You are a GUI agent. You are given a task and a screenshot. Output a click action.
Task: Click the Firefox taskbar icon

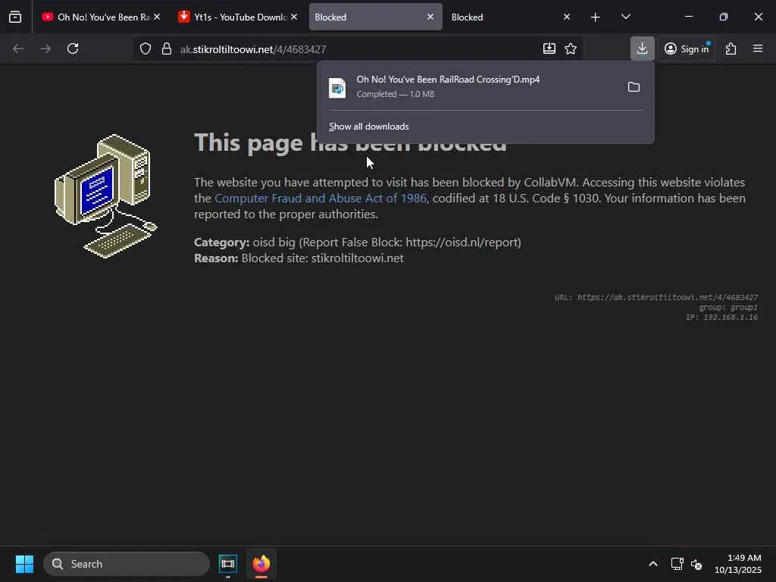point(261,564)
